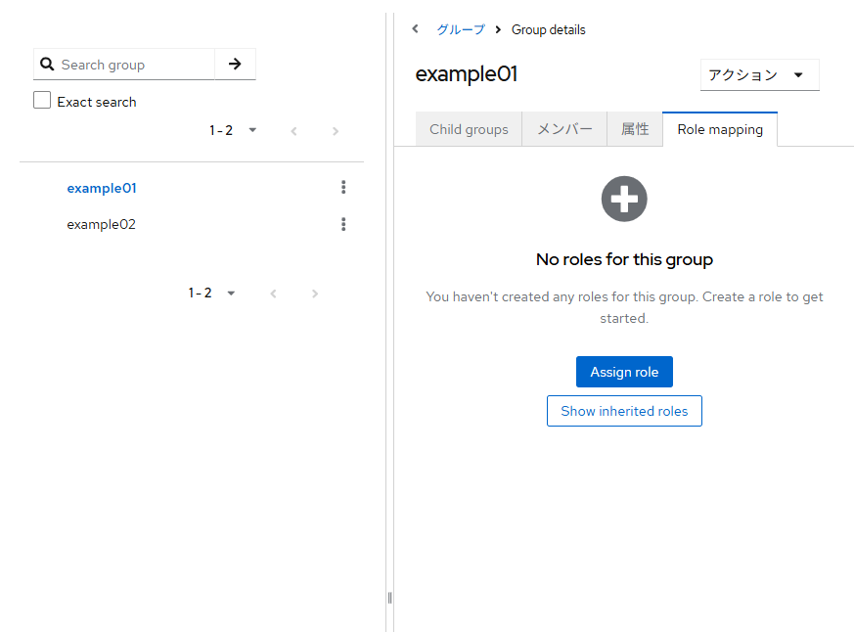Open kebab menu for example02
This screenshot has width=854, height=632.
343,224
